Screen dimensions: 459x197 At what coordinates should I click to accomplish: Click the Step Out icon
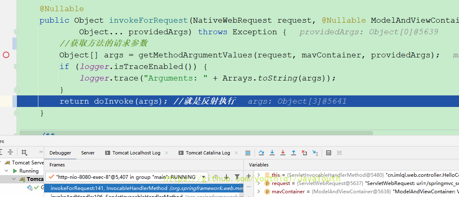294,153
